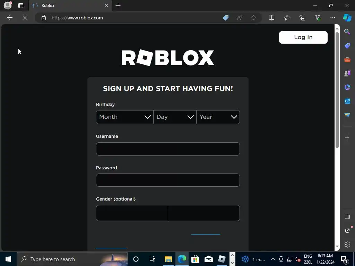Viewport: 355px width, 266px height.
Task: Expand the Birthday Month dropdown
Action: [125, 117]
